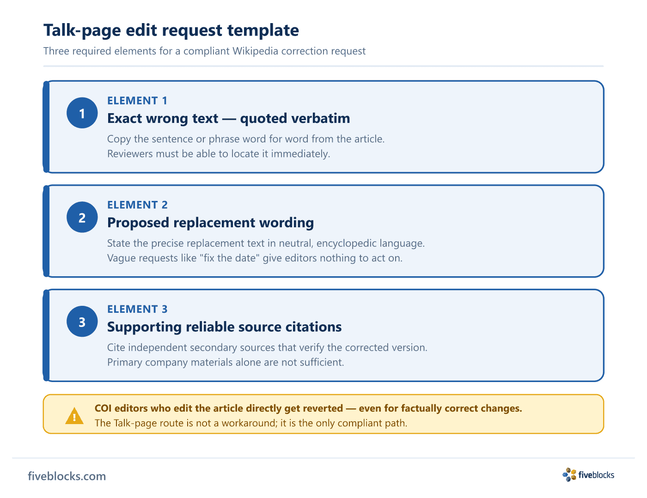Image resolution: width=647 pixels, height=498 pixels.
Task: Click the circled number 1 badge
Action: (82, 113)
